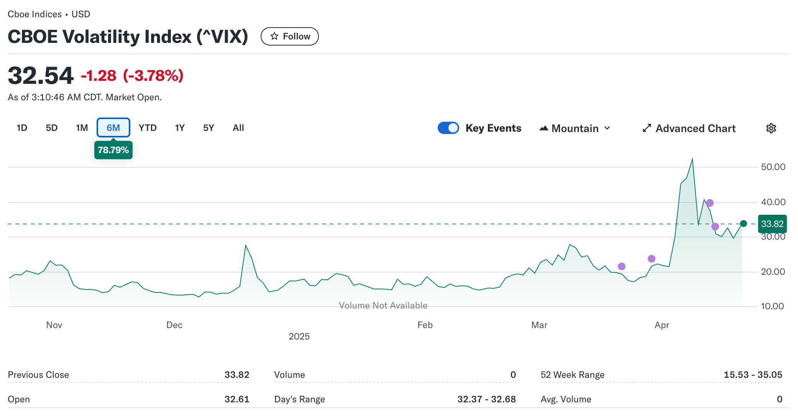Click the topmost purple key event dot
The width and height of the screenshot is (798, 418).
click(x=709, y=203)
